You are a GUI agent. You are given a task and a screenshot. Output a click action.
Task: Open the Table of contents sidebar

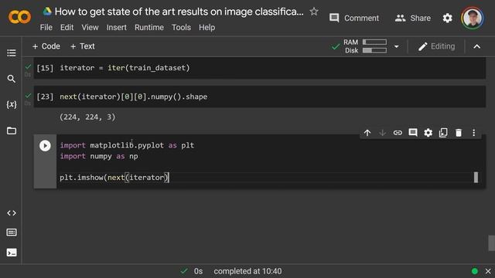coord(12,53)
